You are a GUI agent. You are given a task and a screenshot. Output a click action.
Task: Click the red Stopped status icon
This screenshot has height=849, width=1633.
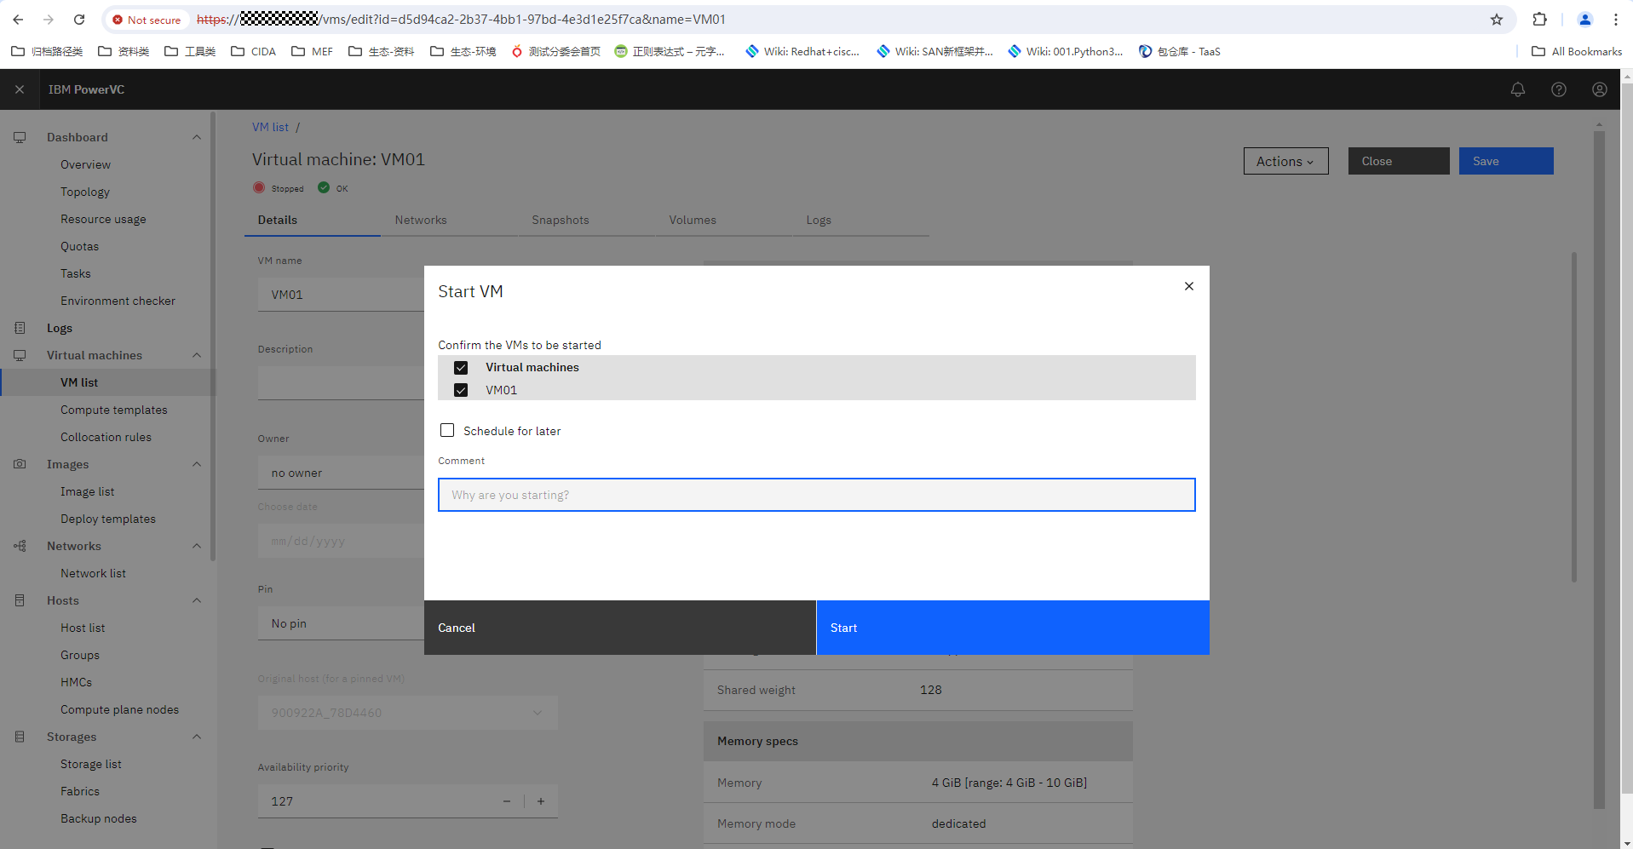(259, 187)
